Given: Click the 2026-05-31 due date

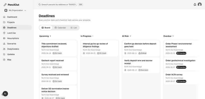Looking at the screenshot, I should 170,53.
